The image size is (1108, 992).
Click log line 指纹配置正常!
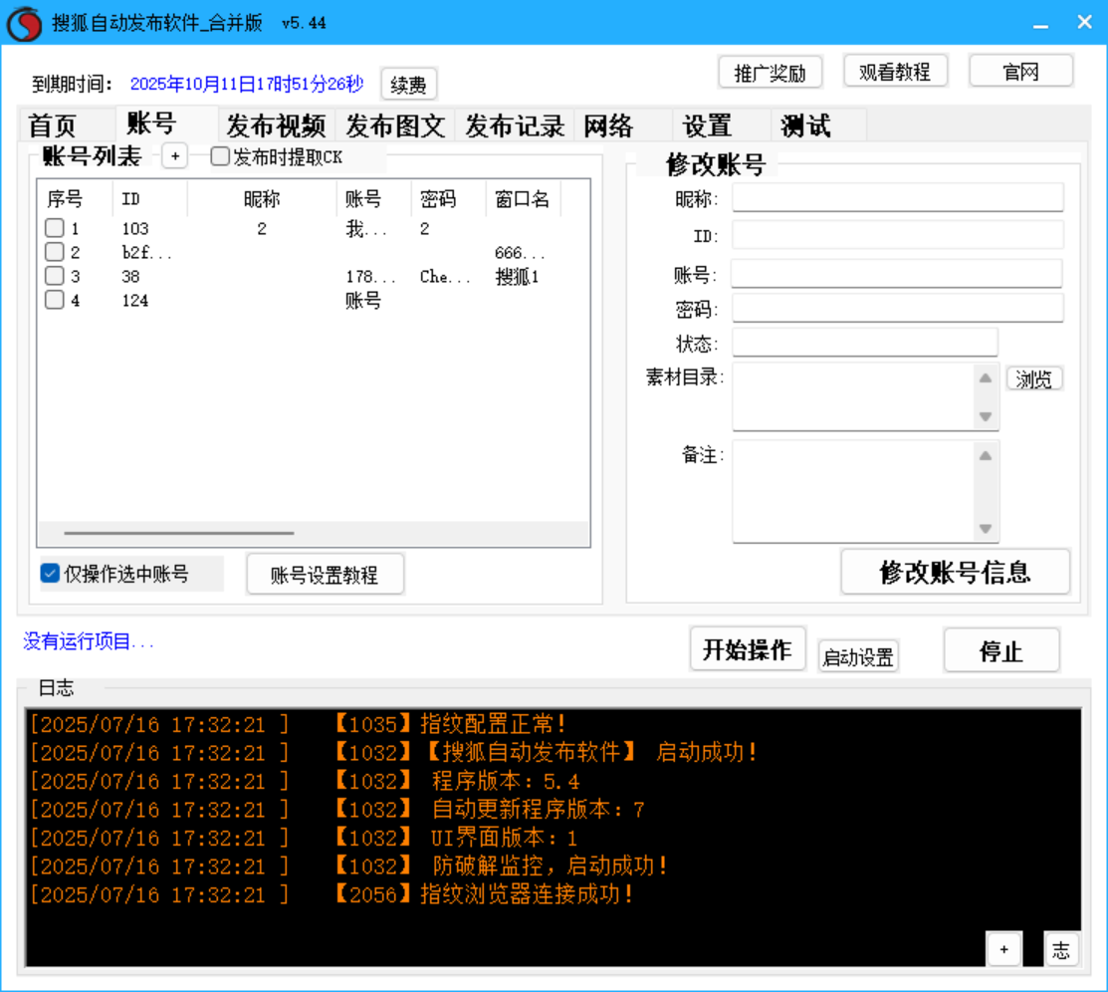[x=493, y=724]
